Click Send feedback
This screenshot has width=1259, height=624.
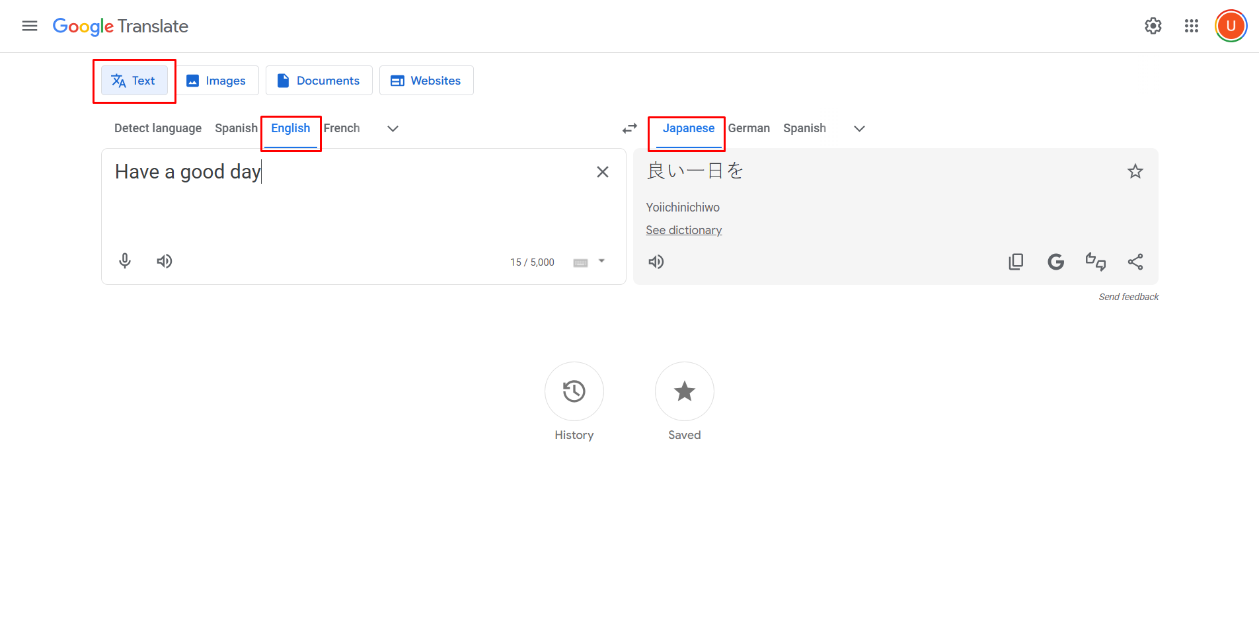[x=1128, y=297]
